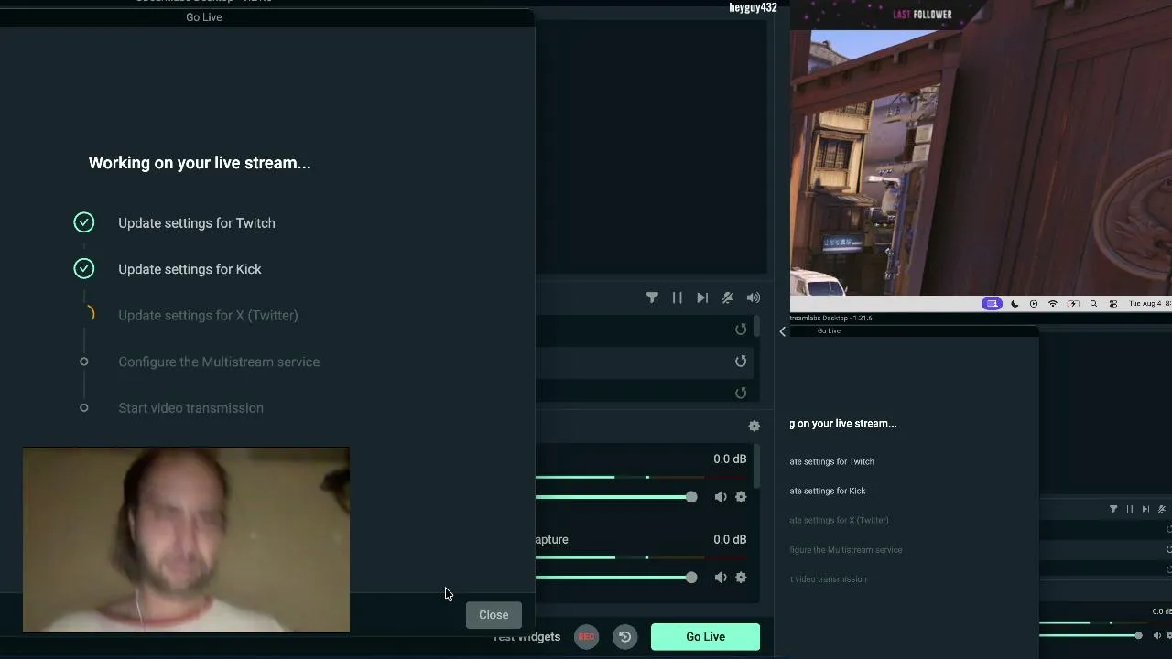The height and width of the screenshot is (659, 1172).
Task: Click the 0.0 dB reading of the upper mixer source
Action: coord(730,459)
